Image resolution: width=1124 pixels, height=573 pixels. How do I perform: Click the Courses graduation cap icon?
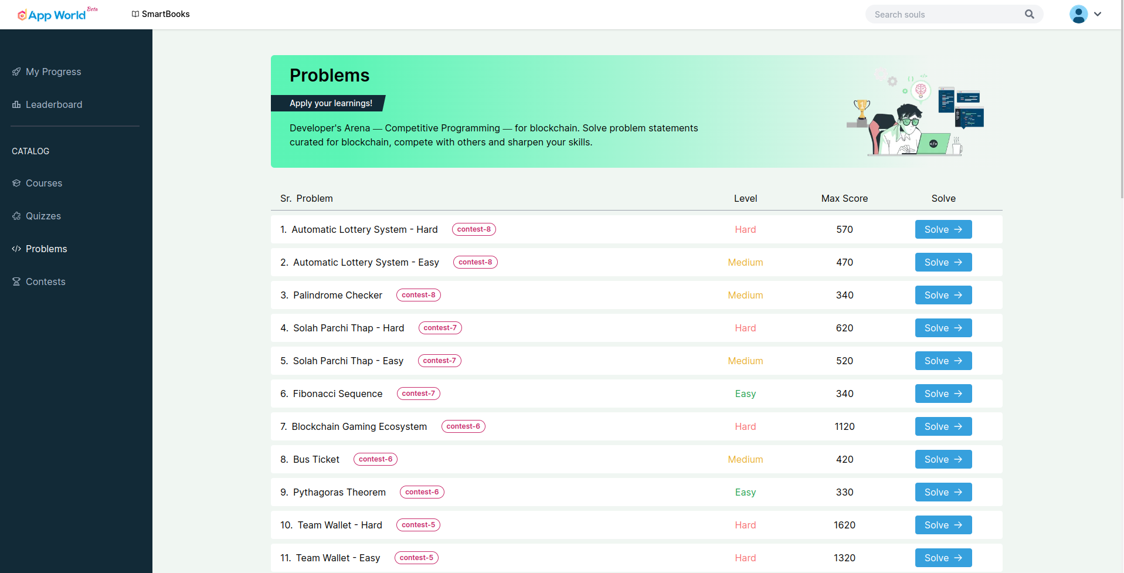tap(16, 183)
